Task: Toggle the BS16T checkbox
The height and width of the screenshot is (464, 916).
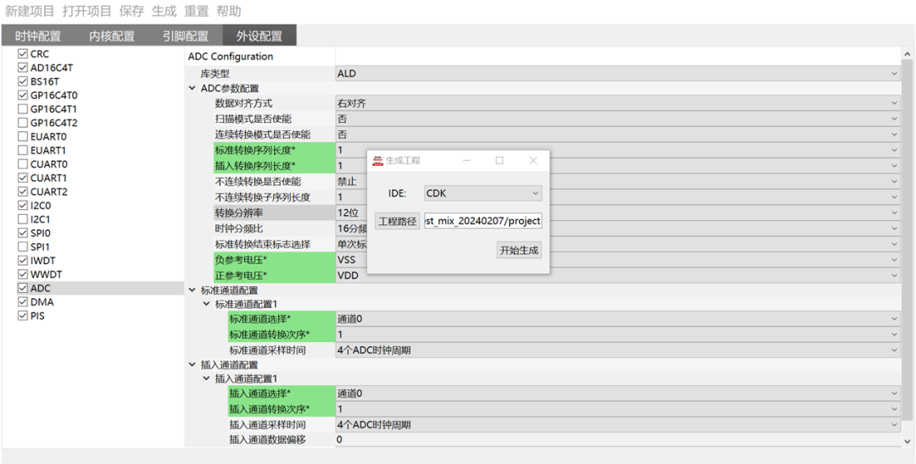Action: pos(23,81)
